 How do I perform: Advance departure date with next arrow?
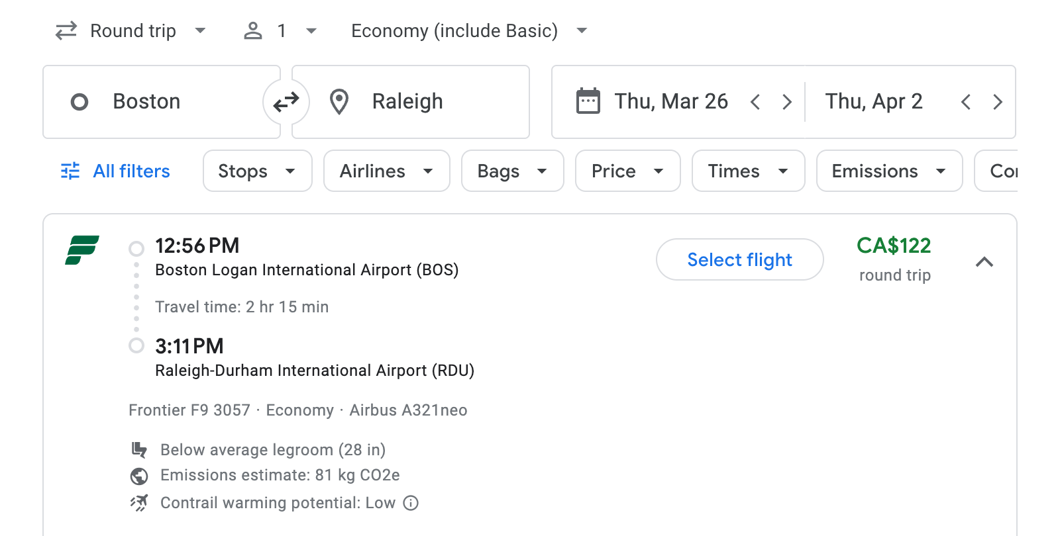tap(787, 101)
